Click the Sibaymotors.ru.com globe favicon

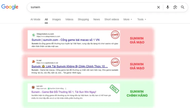click(x=34, y=35)
